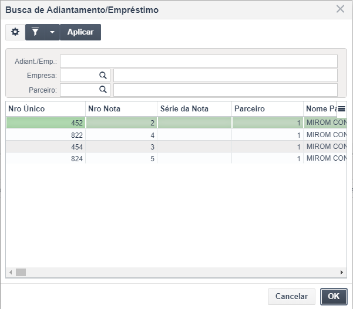
Task: Click scrollbar right arrow
Action: coord(342,273)
